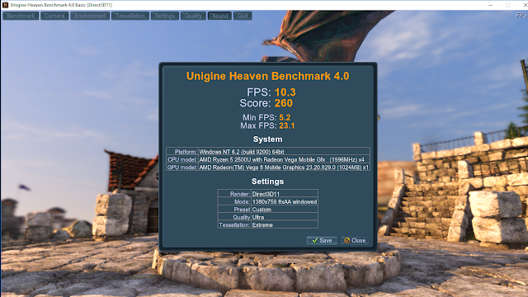Close the benchmark results dialog
This screenshot has width=528, height=297.
[356, 240]
